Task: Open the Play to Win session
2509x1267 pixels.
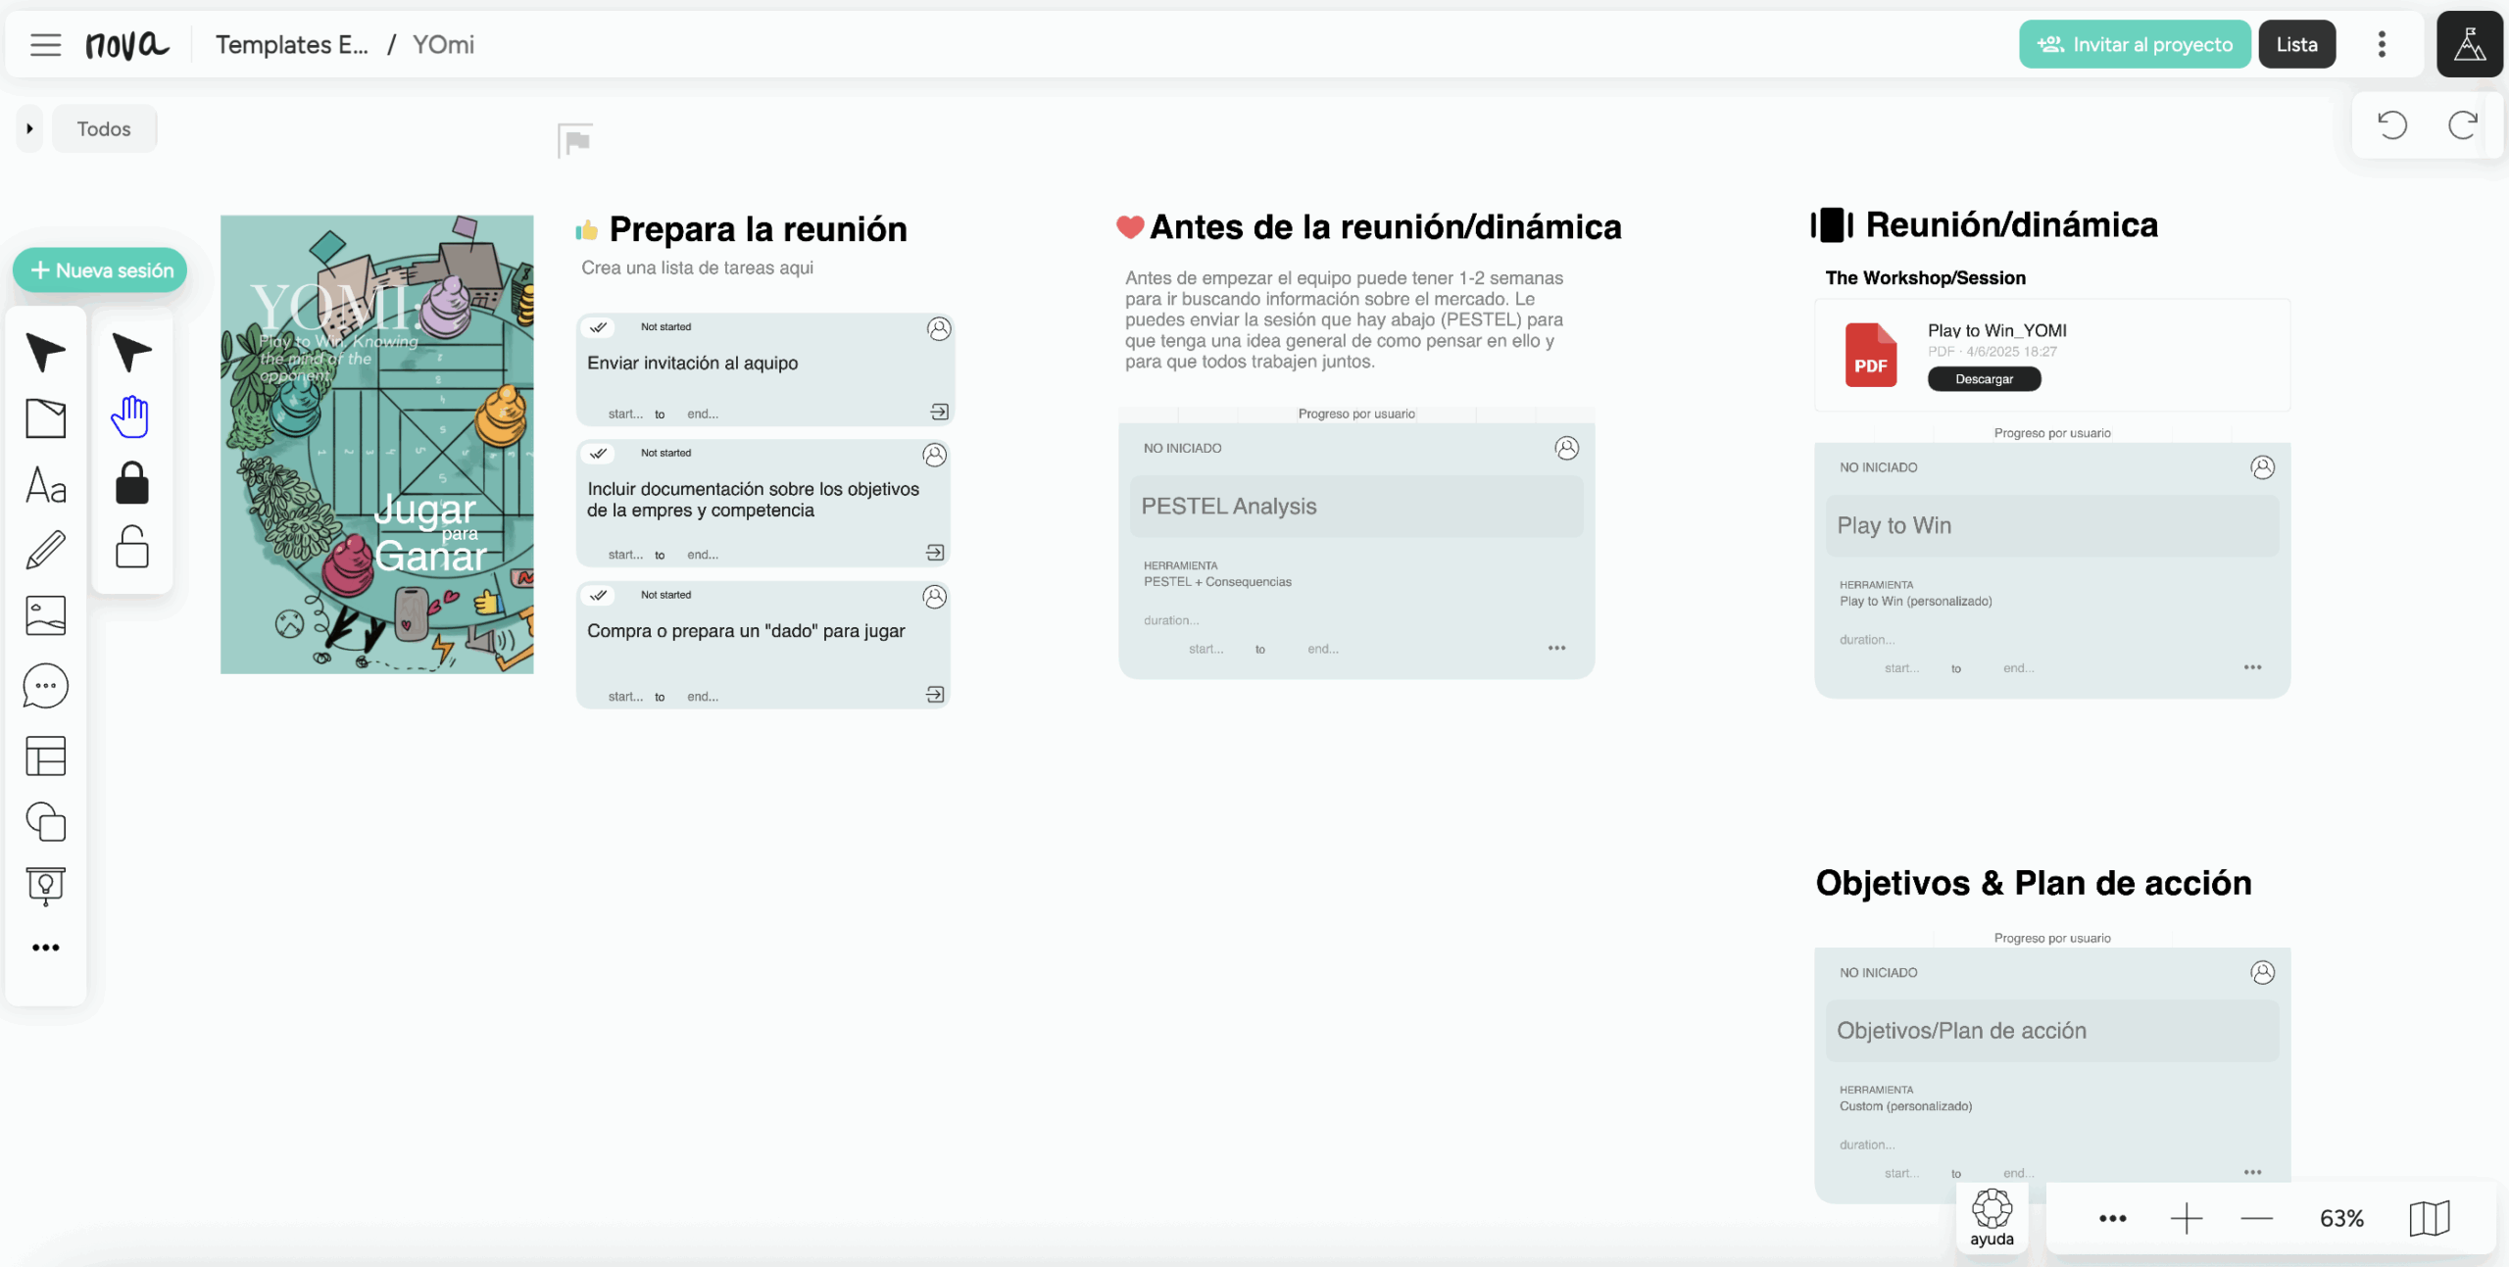Action: (2051, 526)
